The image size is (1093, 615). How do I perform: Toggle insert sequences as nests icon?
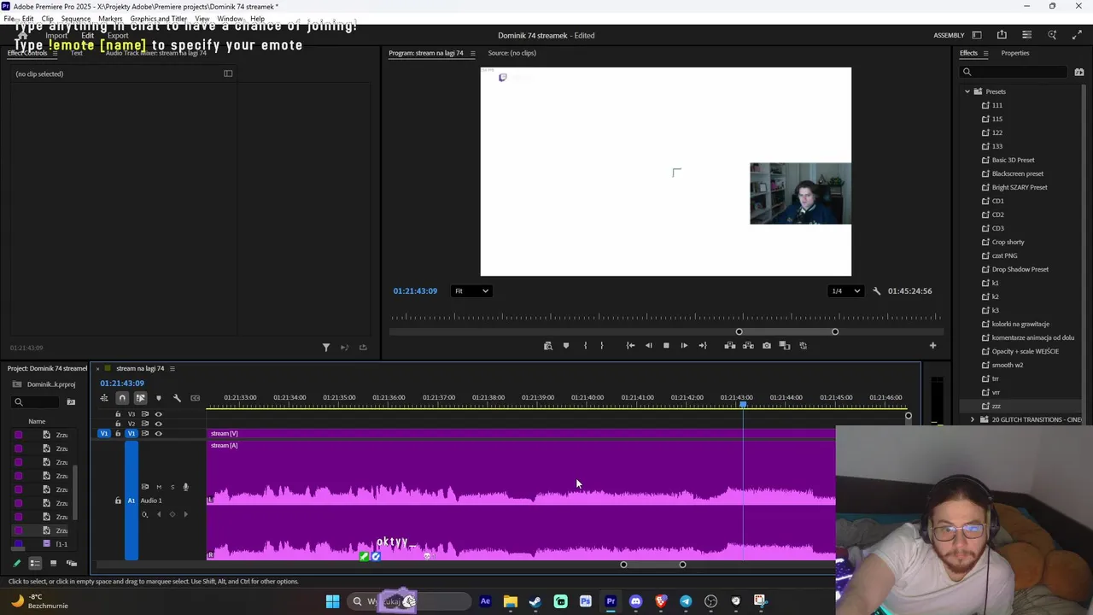click(104, 398)
